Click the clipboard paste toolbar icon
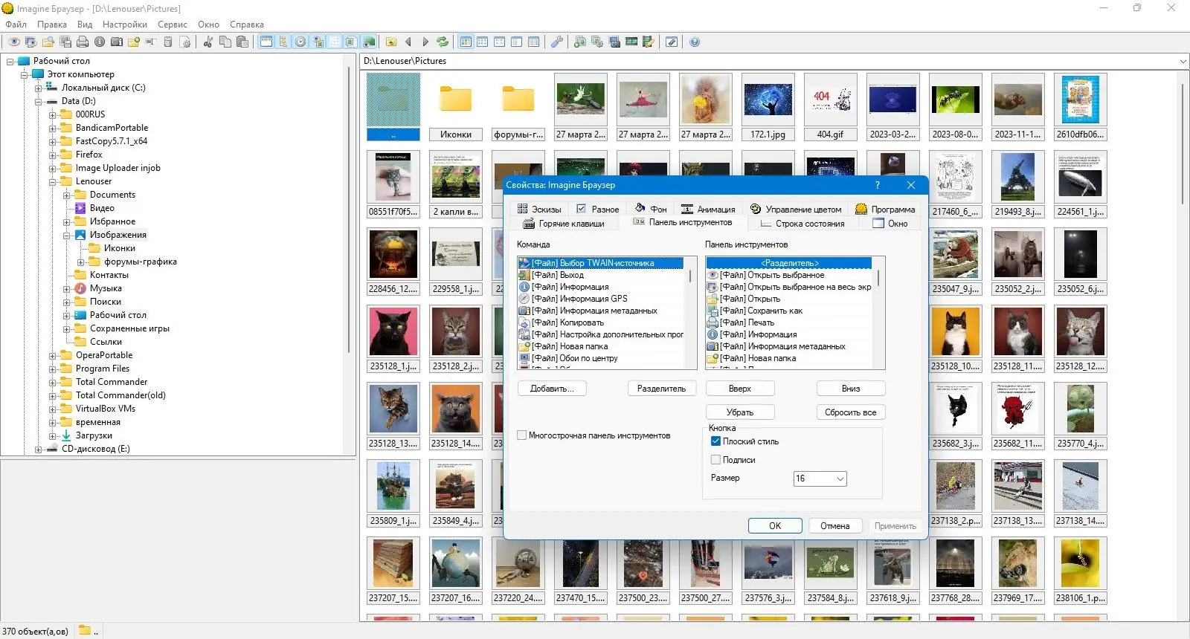 242,42
